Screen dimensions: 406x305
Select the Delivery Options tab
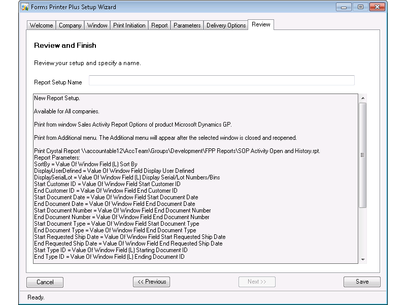click(x=226, y=25)
